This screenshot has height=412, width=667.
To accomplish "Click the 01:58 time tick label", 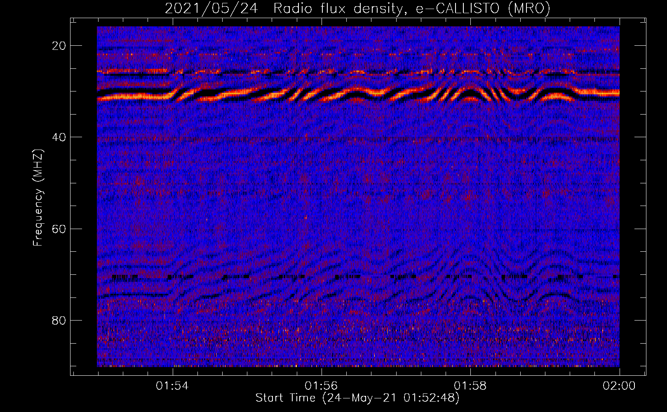I will [470, 386].
